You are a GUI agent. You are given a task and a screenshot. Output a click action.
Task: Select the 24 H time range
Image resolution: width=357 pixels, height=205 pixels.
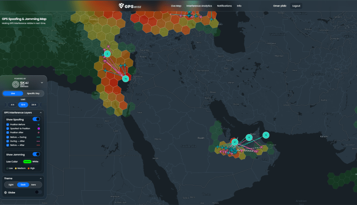[x=34, y=105]
